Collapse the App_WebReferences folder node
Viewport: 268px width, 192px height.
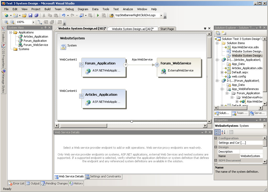click(x=222, y=89)
